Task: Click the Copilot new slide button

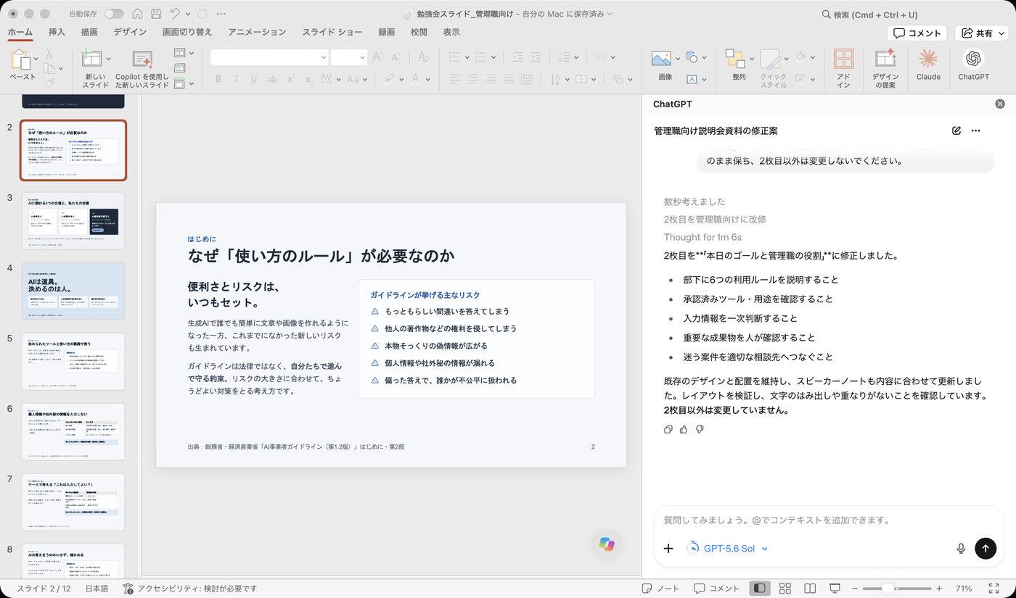Action: [x=142, y=69]
